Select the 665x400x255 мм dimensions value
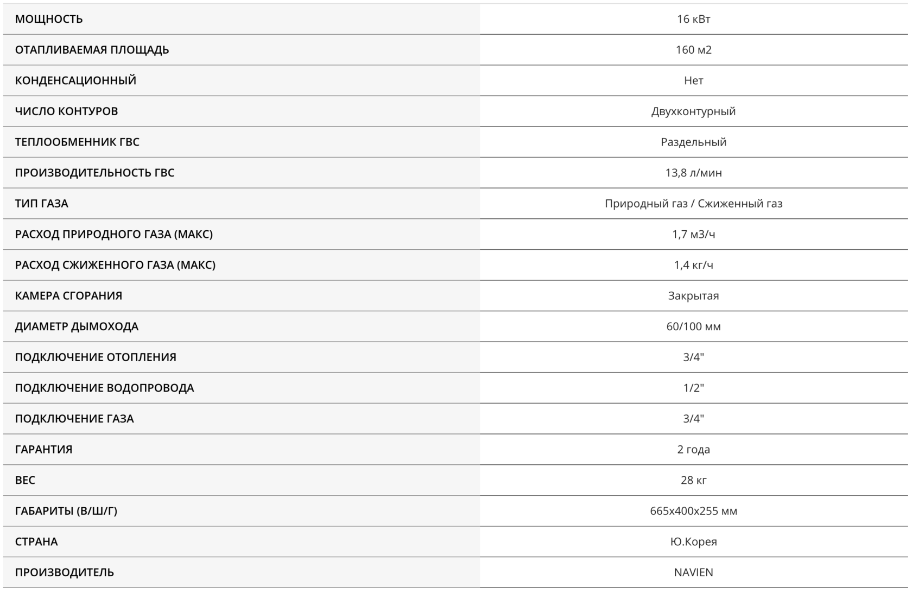This screenshot has height=592, width=912. click(693, 511)
